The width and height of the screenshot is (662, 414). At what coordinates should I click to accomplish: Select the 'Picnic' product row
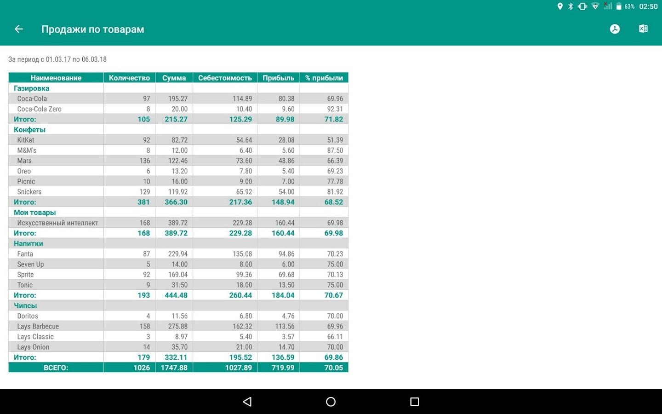[x=178, y=181]
